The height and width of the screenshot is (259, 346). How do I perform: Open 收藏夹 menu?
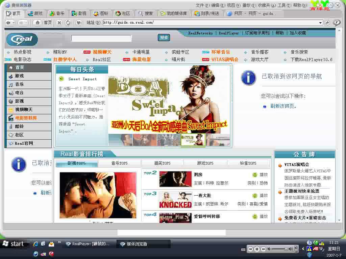[267, 5]
